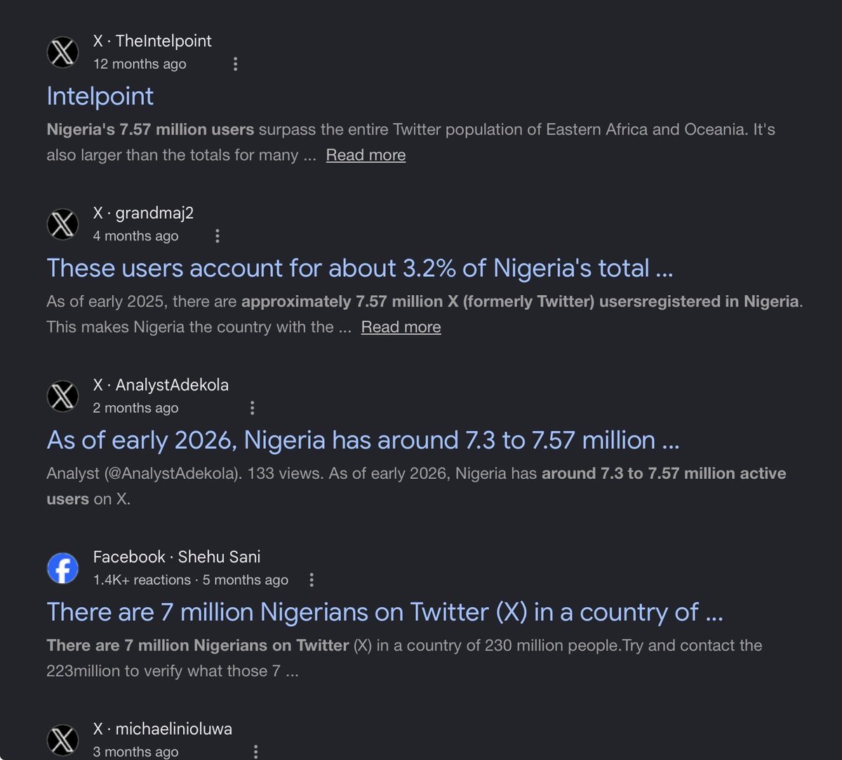Screen dimensions: 842x760
Task: Click the 'X · michaelinioluwa' source label
Action: click(163, 729)
